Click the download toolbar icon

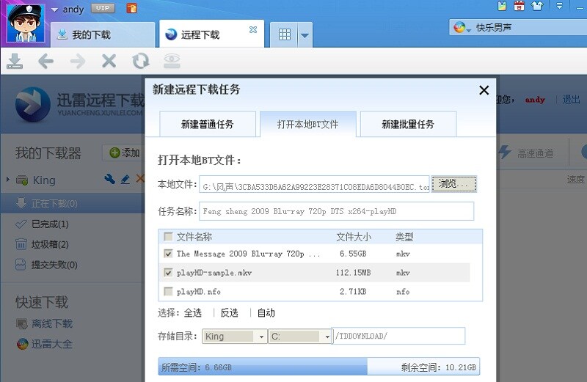click(x=15, y=61)
